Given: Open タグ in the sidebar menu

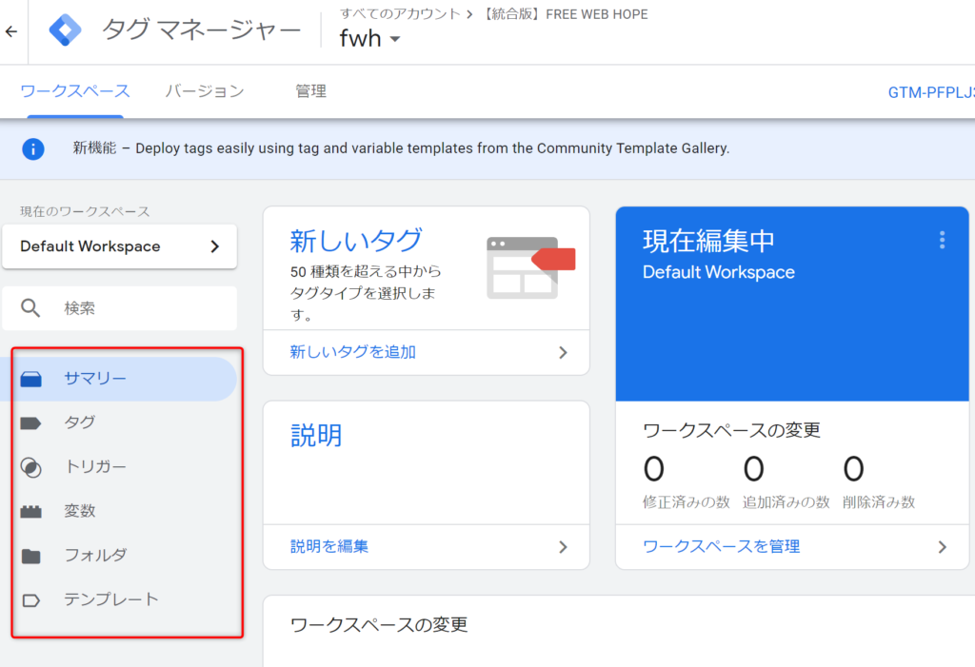Looking at the screenshot, I should tap(119, 422).
